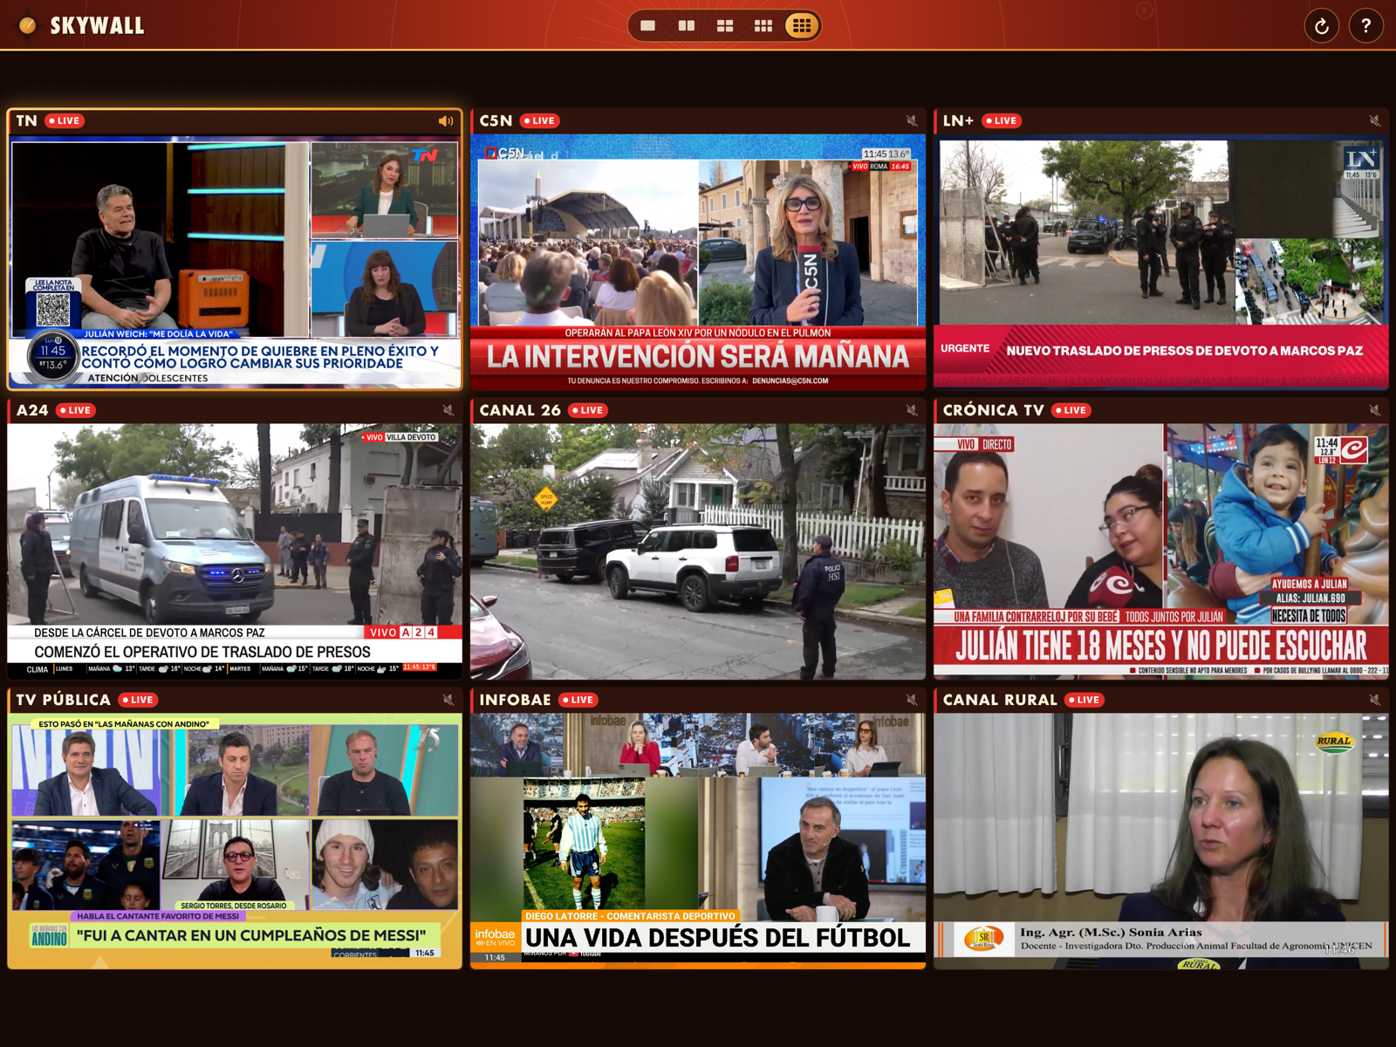
Task: Click the C5N channel title
Action: [496, 121]
